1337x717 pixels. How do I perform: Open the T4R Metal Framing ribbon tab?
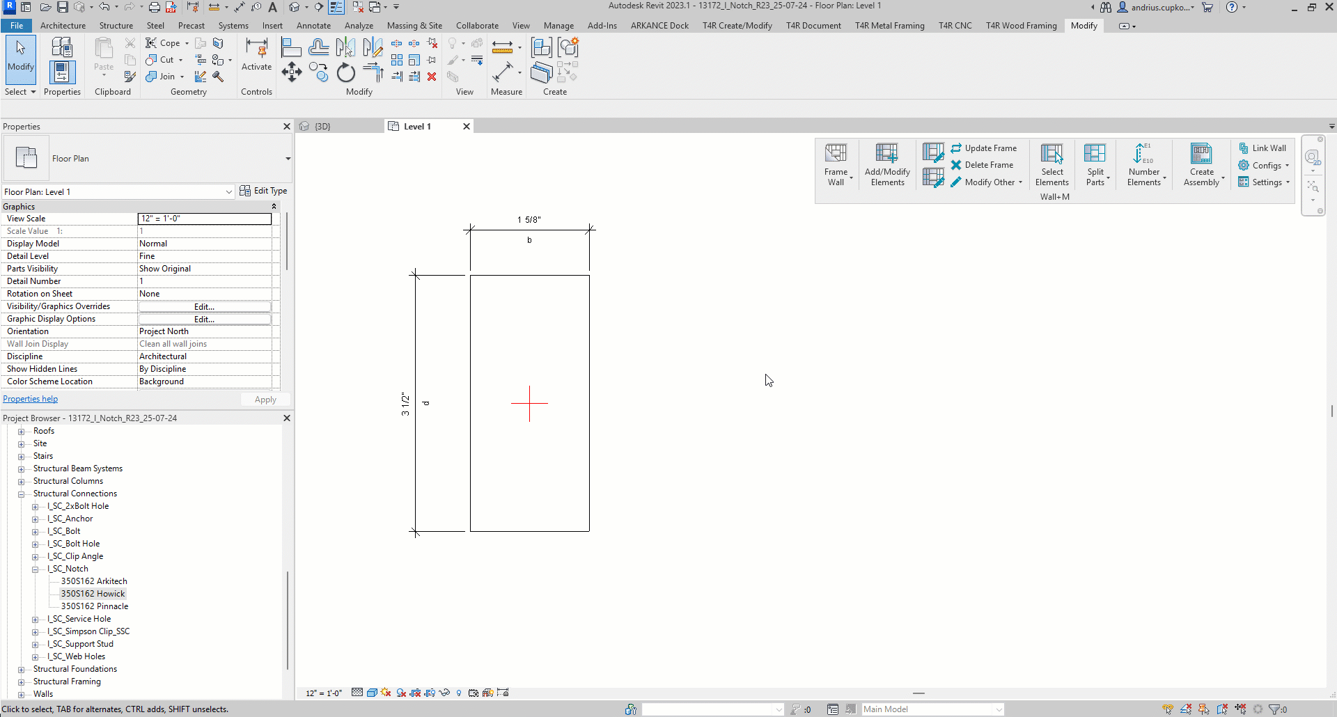pyautogui.click(x=889, y=26)
